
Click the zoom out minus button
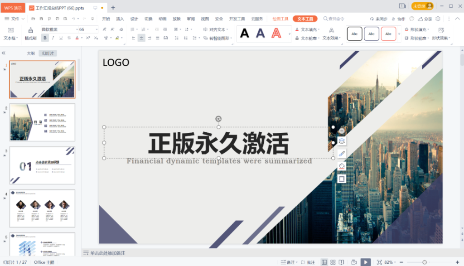click(x=401, y=262)
